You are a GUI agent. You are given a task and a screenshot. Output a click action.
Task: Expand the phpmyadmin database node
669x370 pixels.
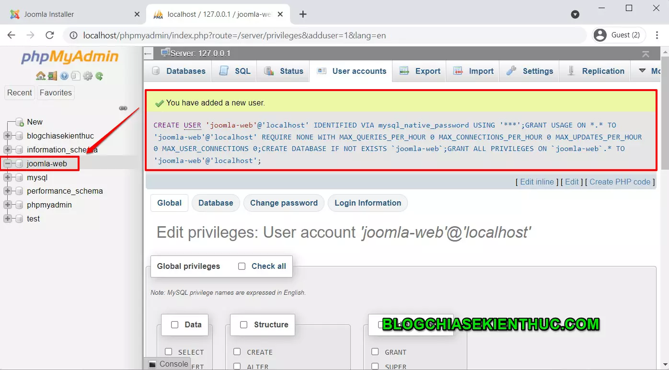pos(8,205)
